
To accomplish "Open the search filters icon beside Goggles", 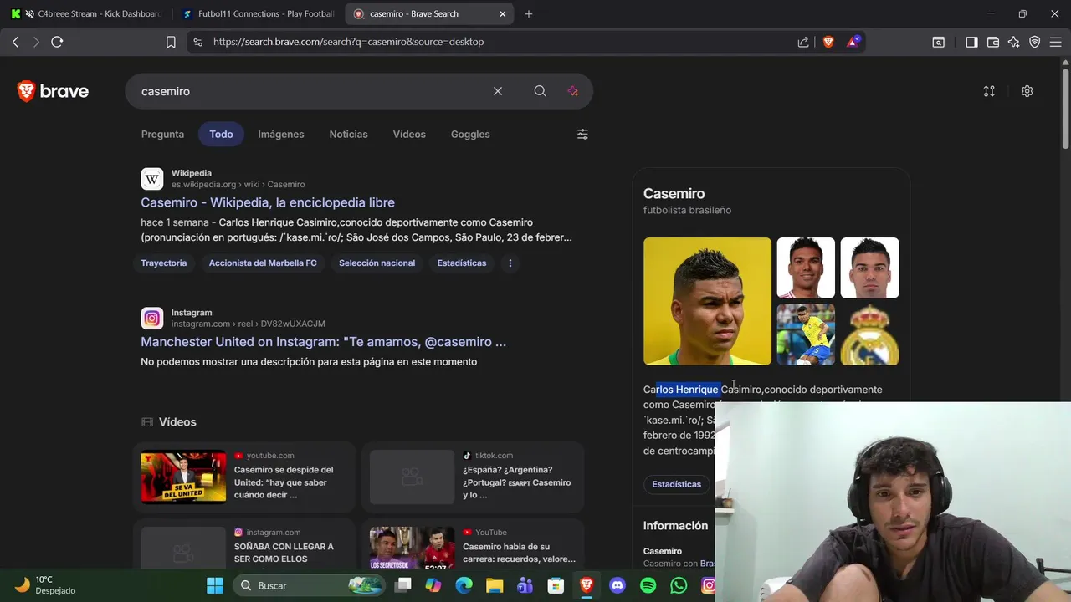I will coord(582,134).
